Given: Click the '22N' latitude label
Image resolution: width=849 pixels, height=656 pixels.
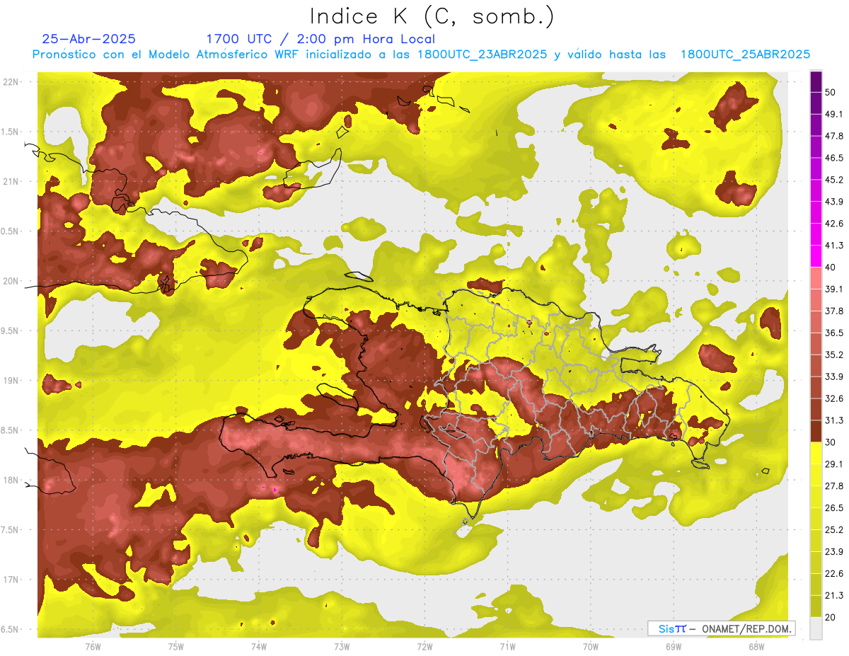Looking at the screenshot, I should point(11,82).
